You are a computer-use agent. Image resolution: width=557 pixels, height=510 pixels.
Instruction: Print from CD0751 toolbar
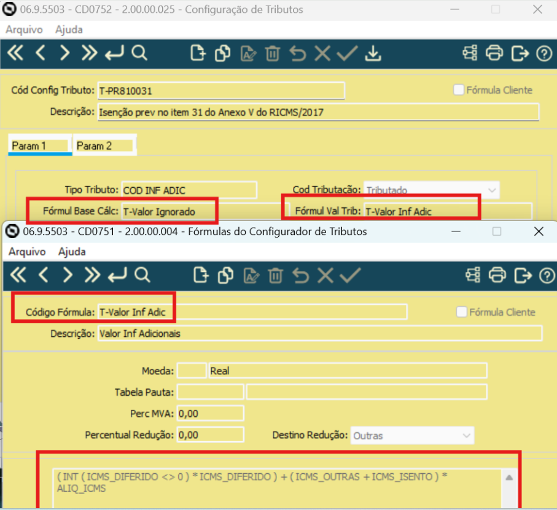pyautogui.click(x=497, y=276)
